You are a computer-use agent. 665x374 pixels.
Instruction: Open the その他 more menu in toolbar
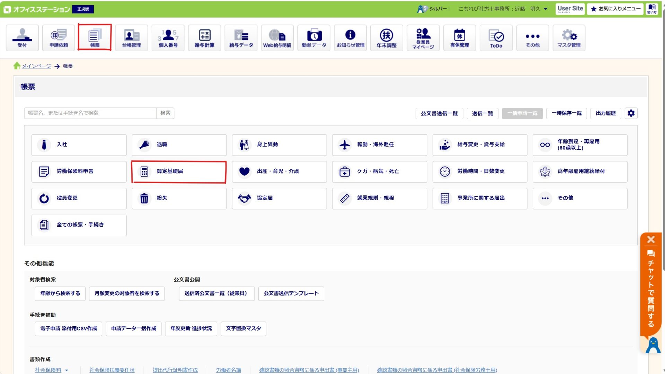tap(532, 38)
